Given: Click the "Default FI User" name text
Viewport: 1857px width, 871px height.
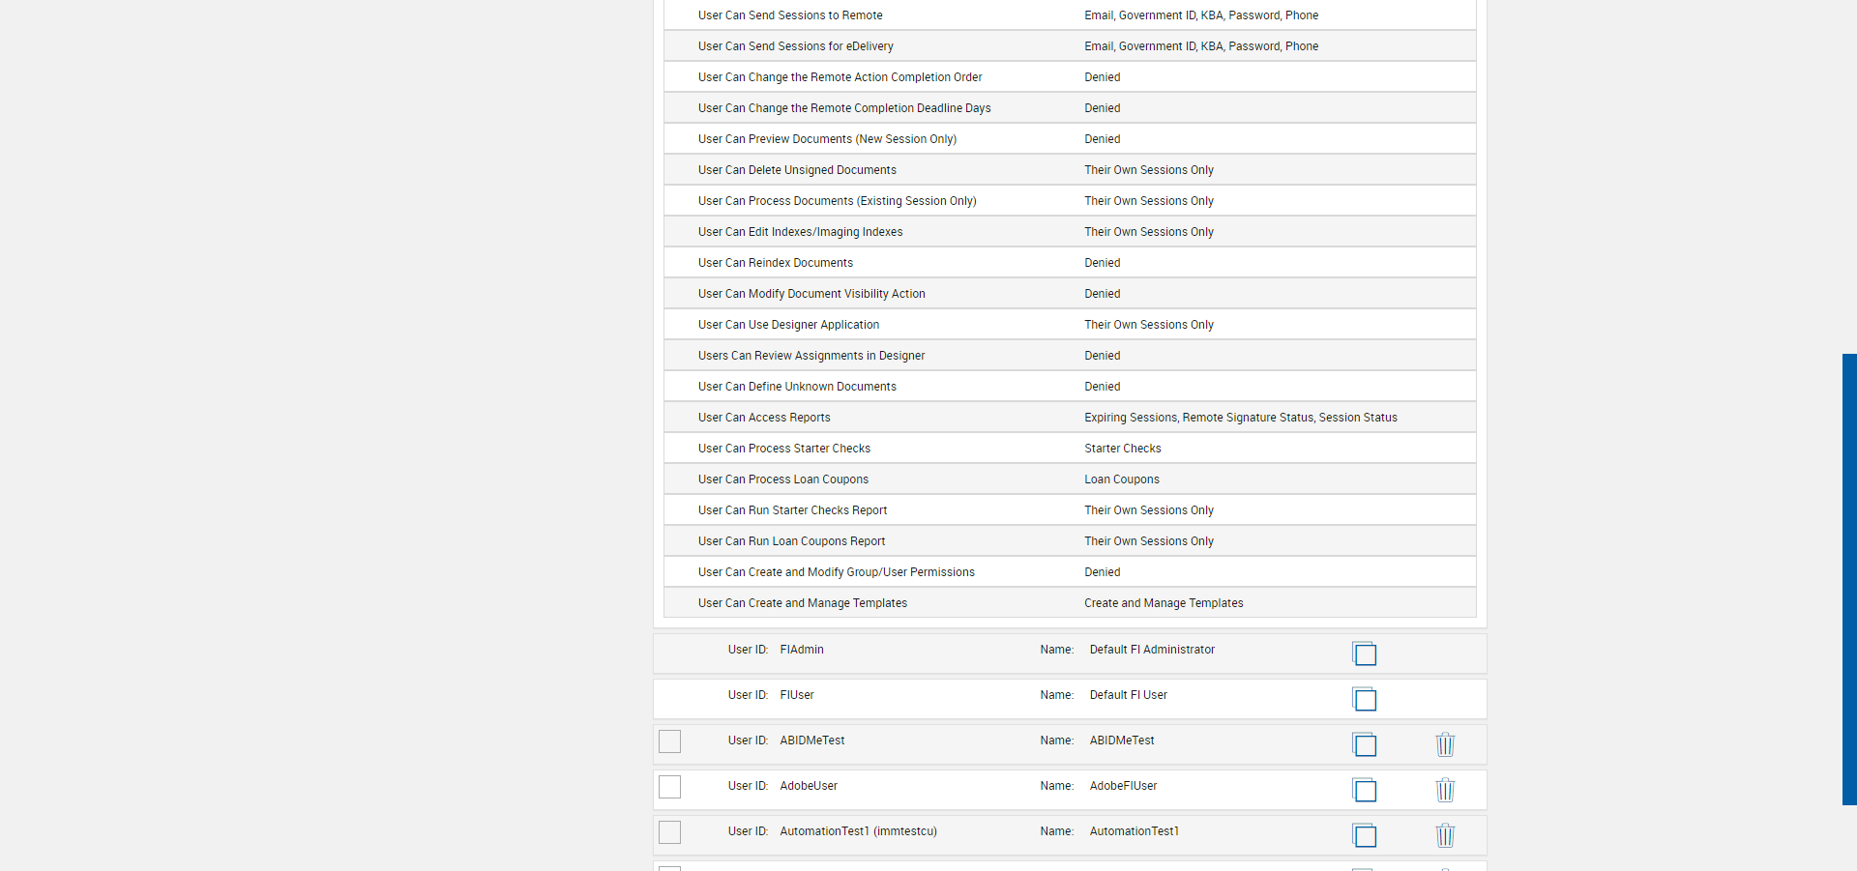Looking at the screenshot, I should [1129, 695].
